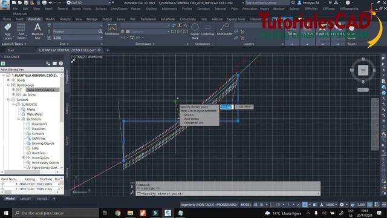This screenshot has width=387, height=218.
Task: Open the Civil 3D application menu logo
Action: point(5,4)
